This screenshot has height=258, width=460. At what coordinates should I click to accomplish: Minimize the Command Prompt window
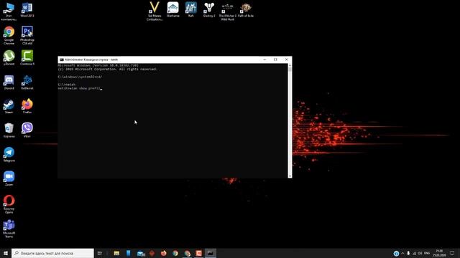tap(264, 59)
